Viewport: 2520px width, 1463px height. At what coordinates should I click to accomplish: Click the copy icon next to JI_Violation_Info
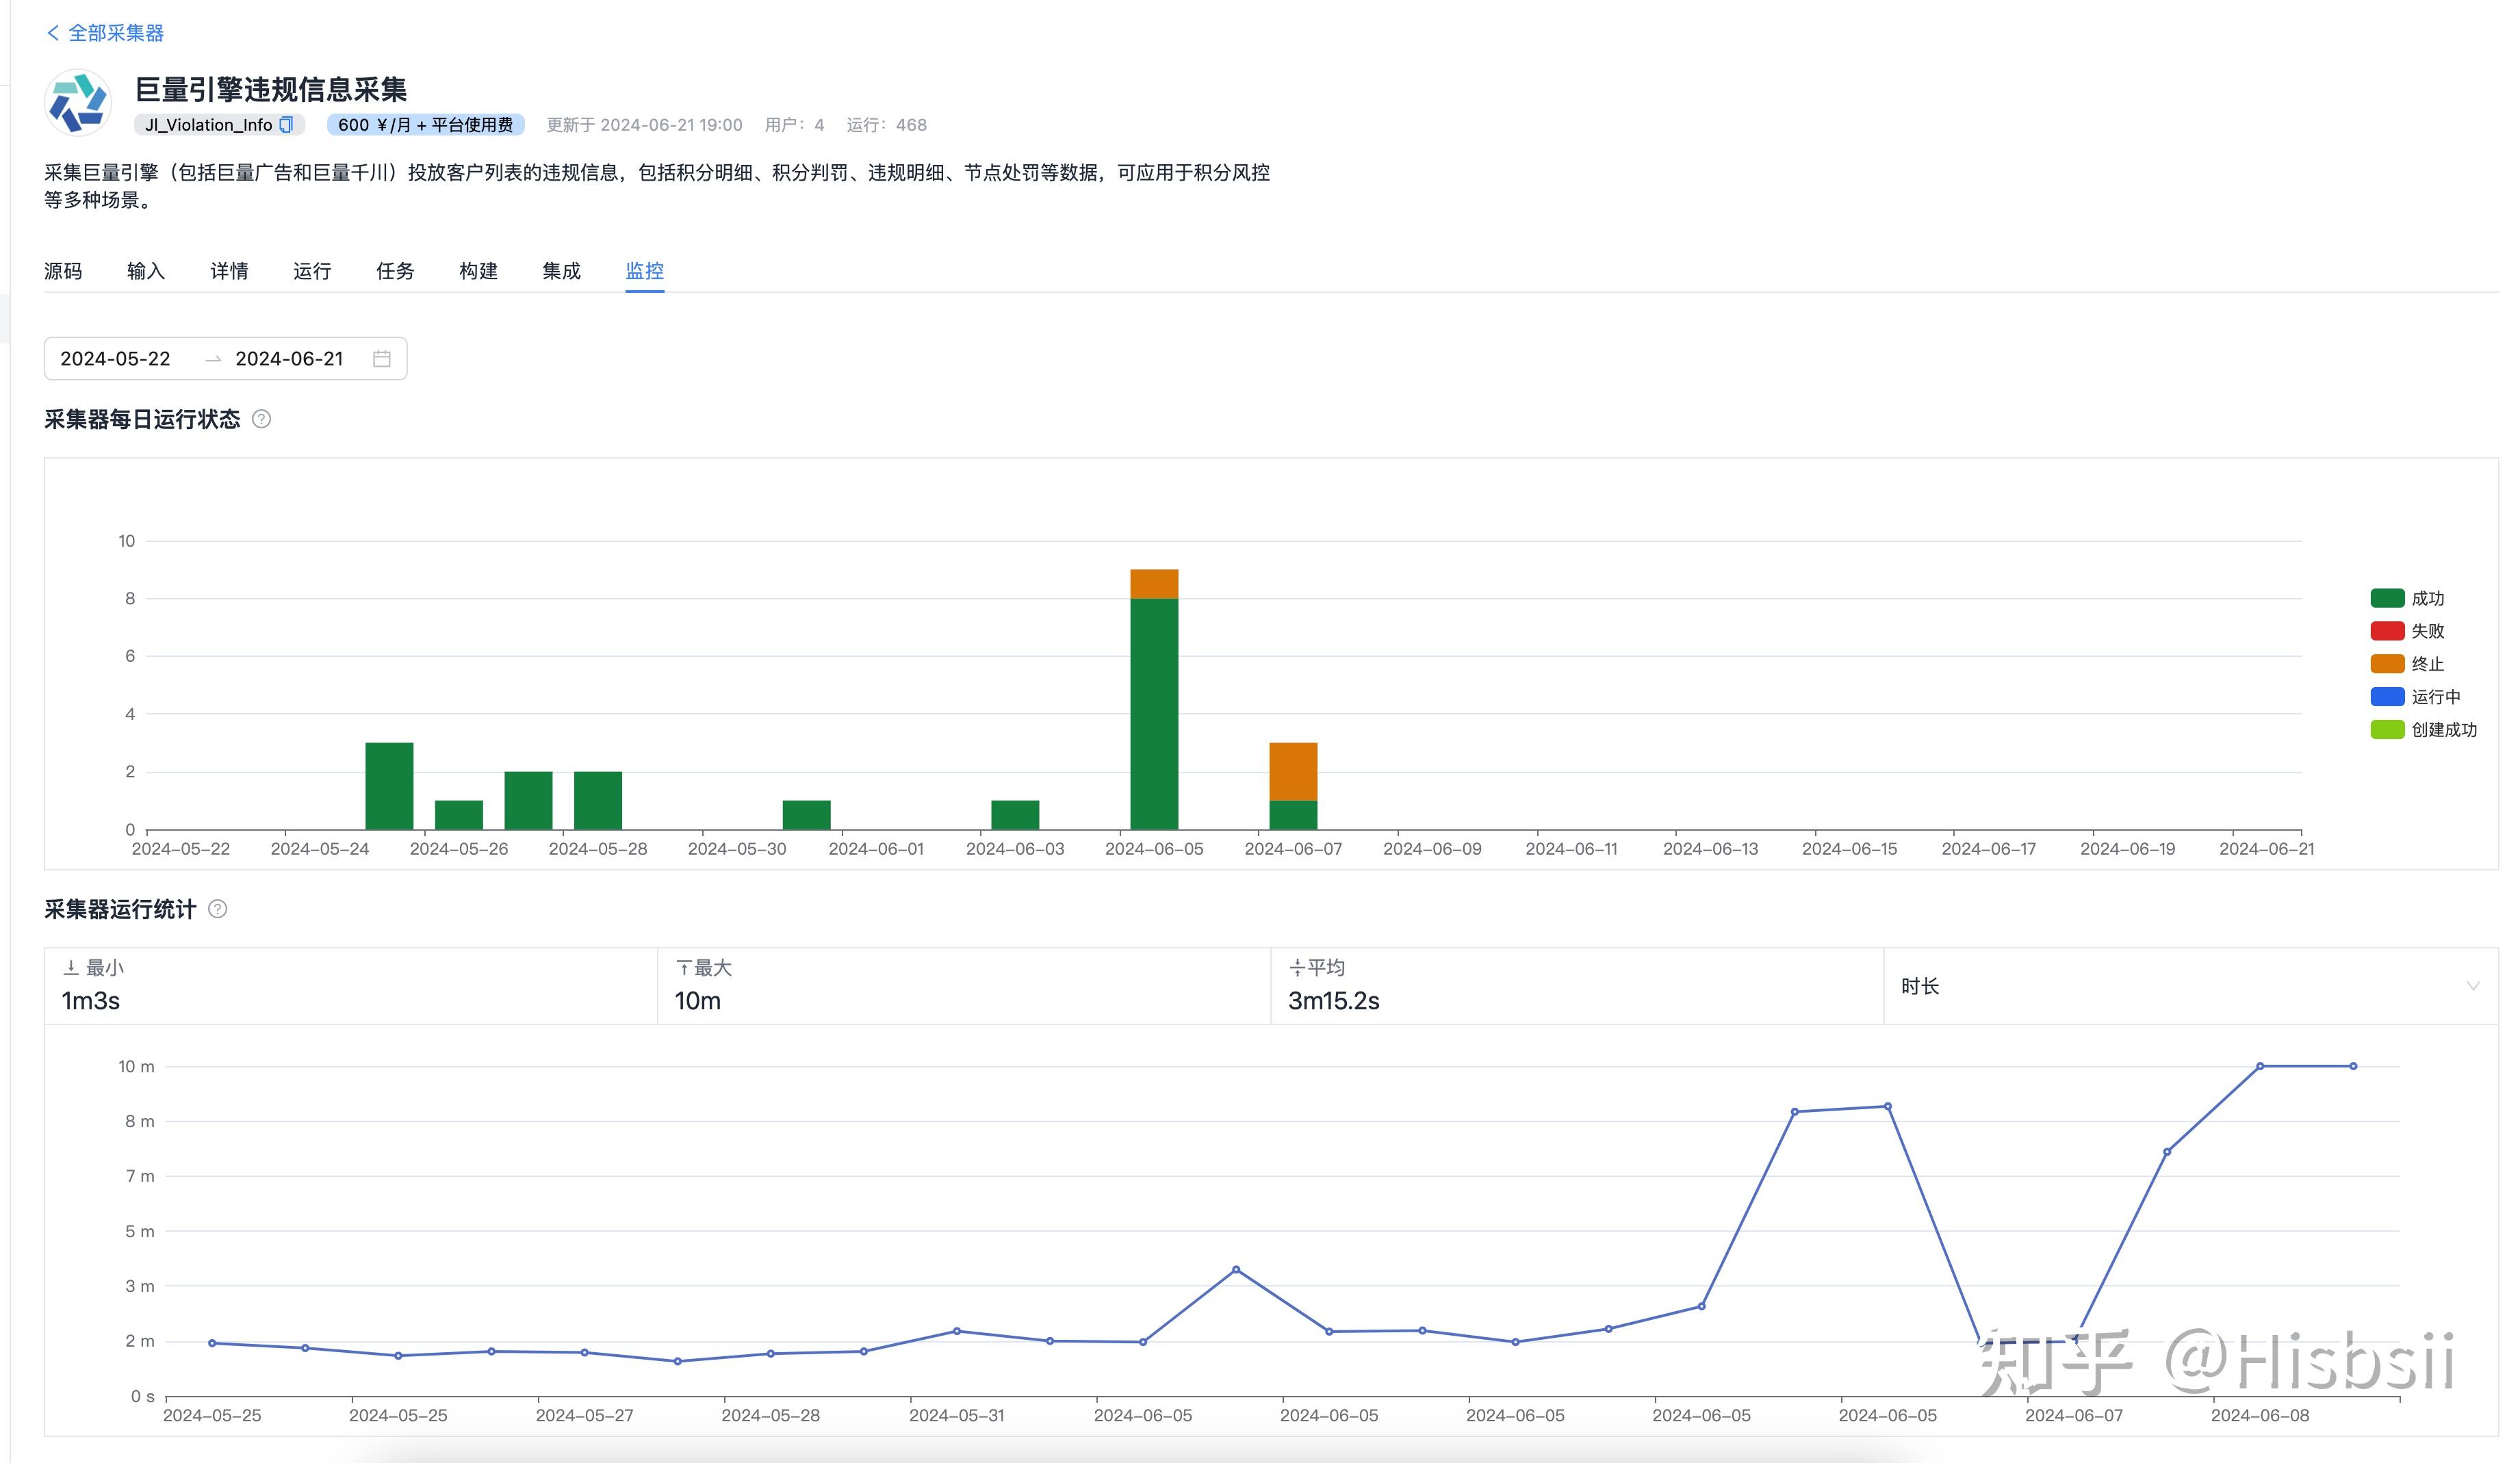(286, 125)
